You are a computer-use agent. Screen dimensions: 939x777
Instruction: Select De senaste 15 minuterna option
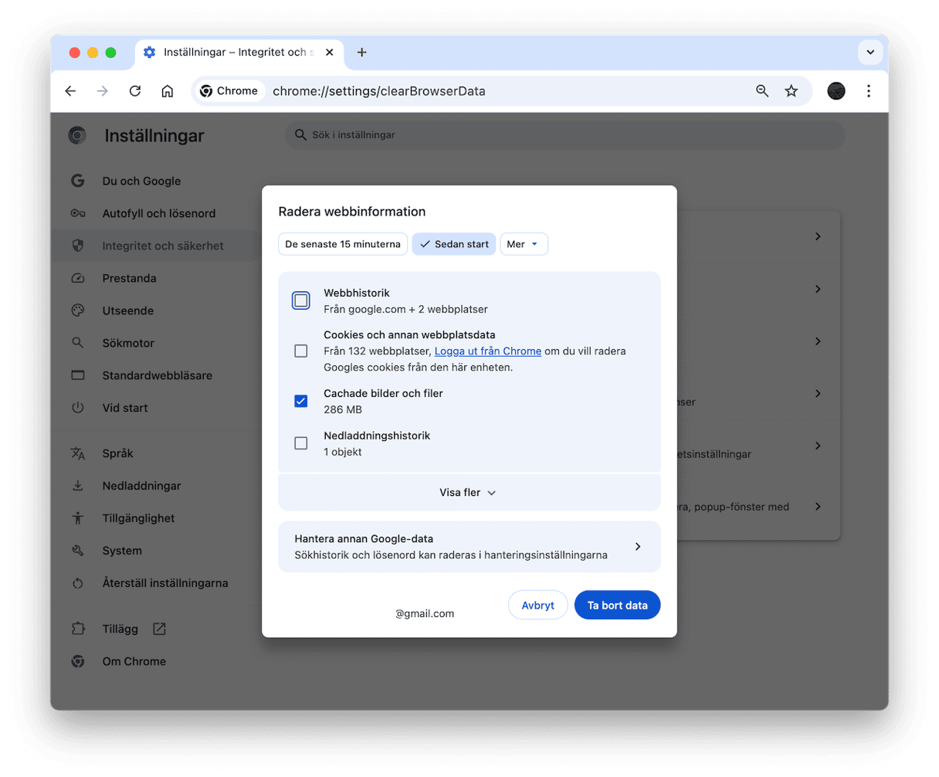click(x=343, y=244)
